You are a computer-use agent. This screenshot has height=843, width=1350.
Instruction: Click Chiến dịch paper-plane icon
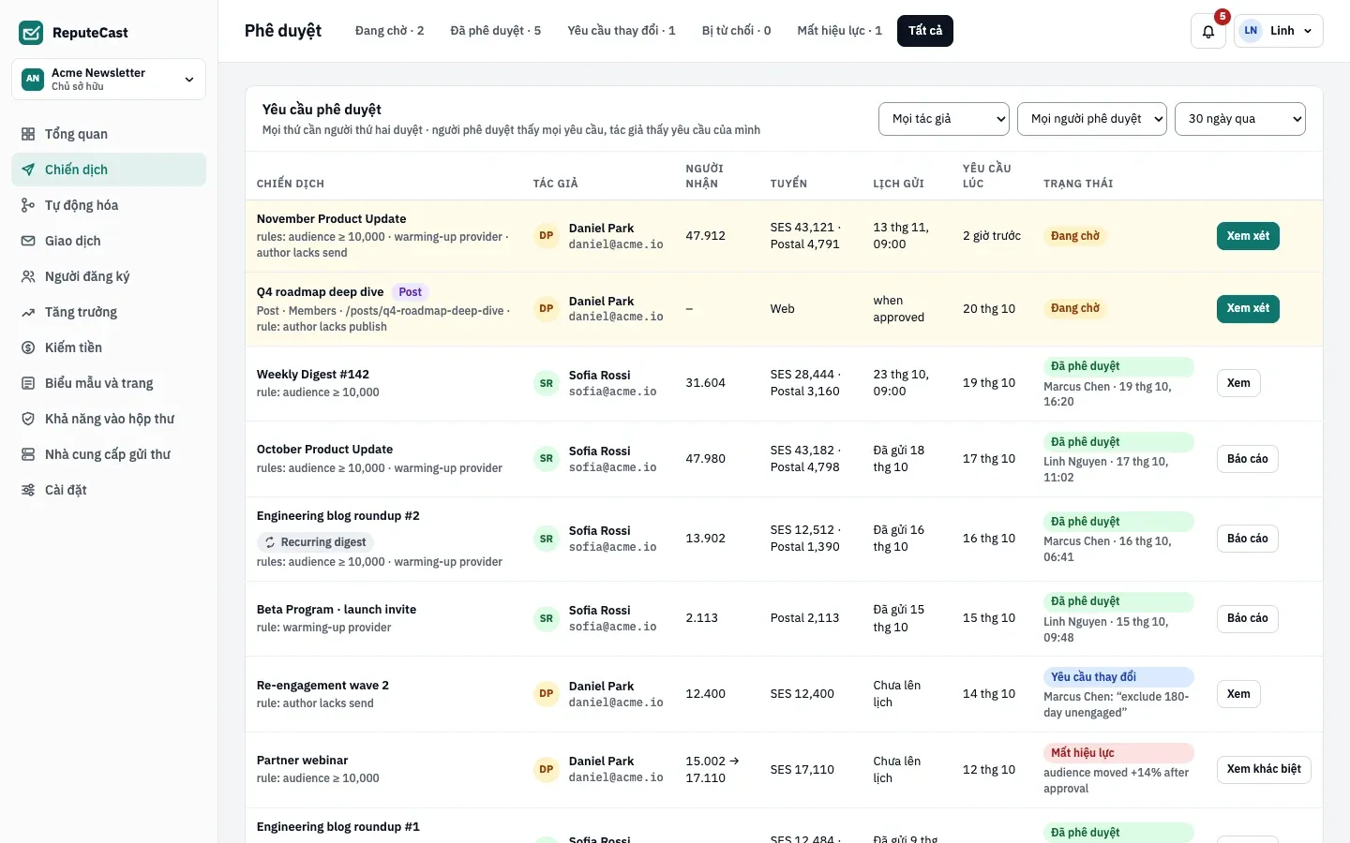[x=28, y=170]
